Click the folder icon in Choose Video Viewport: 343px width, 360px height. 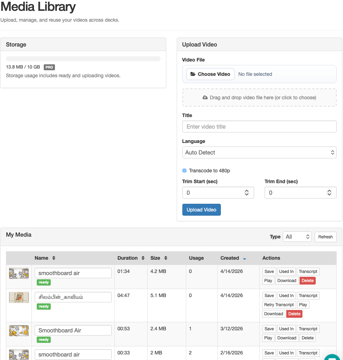point(193,74)
